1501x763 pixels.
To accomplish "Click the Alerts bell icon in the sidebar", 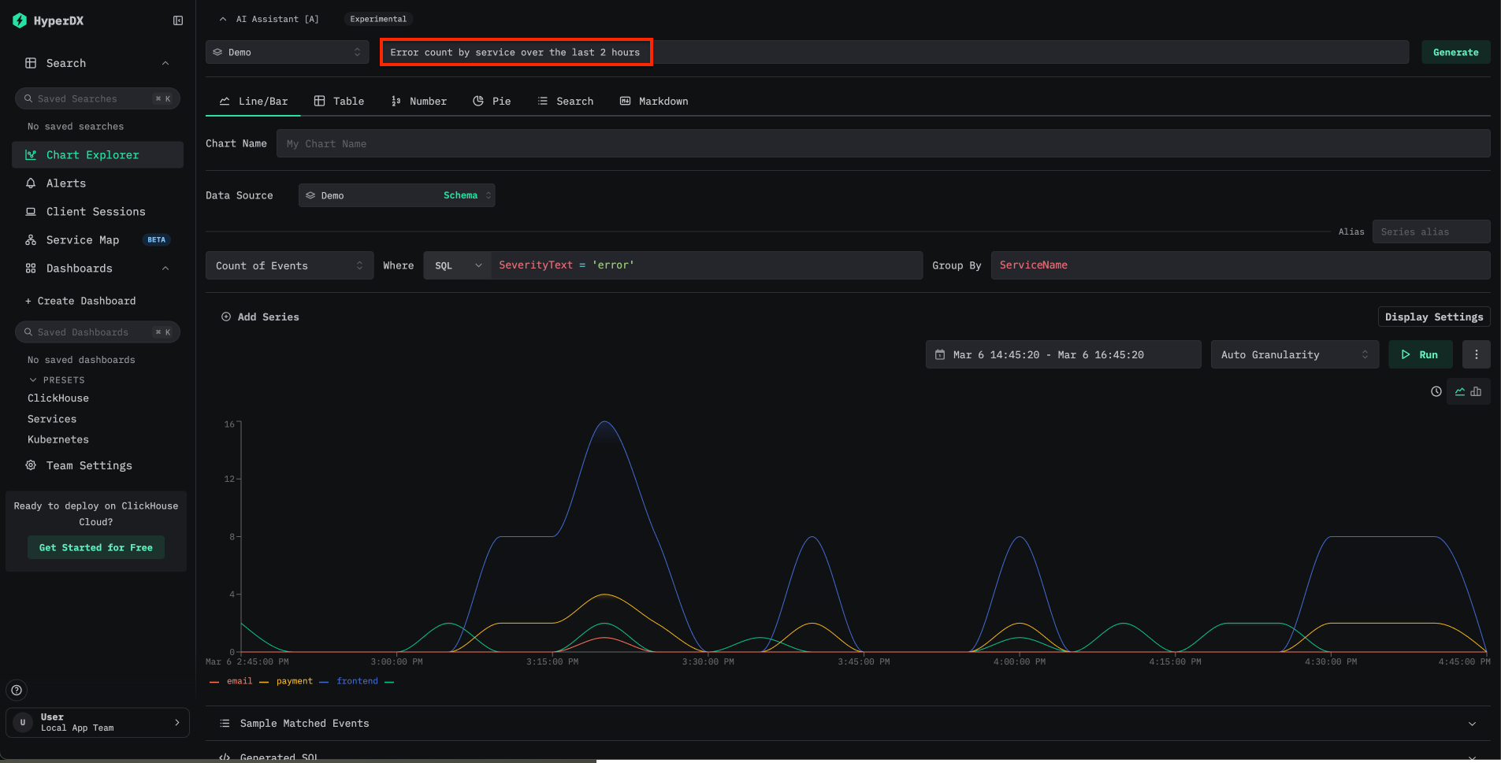I will (31, 183).
